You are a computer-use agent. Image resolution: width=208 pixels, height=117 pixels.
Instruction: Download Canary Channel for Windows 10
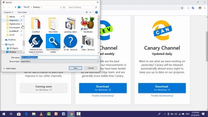[162, 88]
